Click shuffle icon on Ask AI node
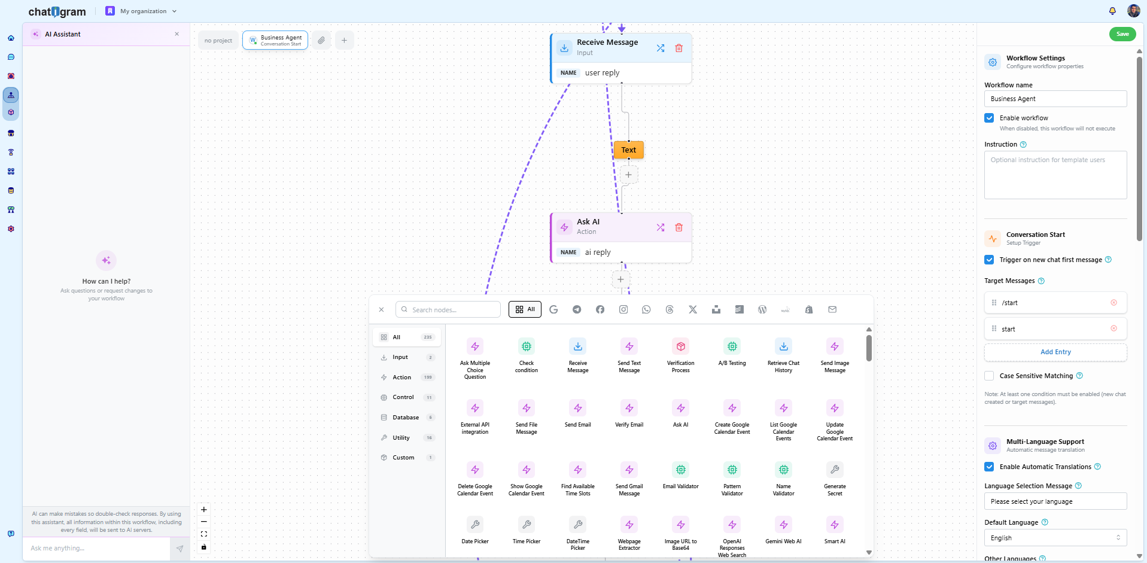Image resolution: width=1147 pixels, height=563 pixels. point(661,227)
